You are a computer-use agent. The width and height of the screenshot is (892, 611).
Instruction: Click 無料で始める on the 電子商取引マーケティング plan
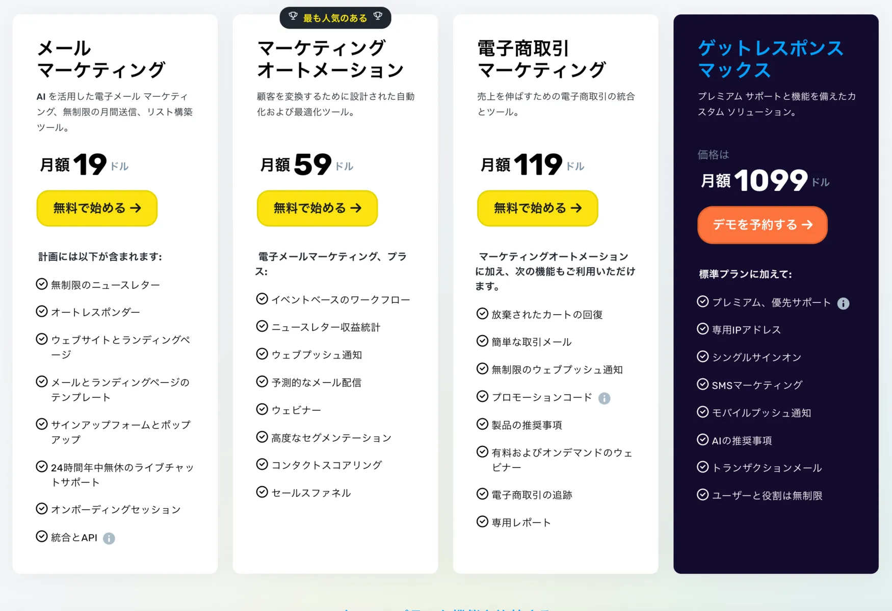537,208
